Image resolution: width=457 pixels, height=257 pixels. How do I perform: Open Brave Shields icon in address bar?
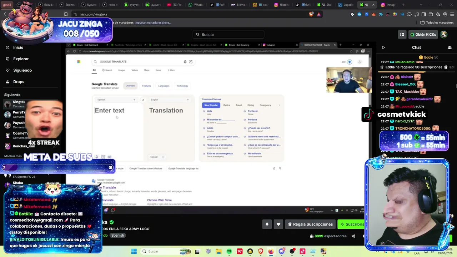[312, 14]
